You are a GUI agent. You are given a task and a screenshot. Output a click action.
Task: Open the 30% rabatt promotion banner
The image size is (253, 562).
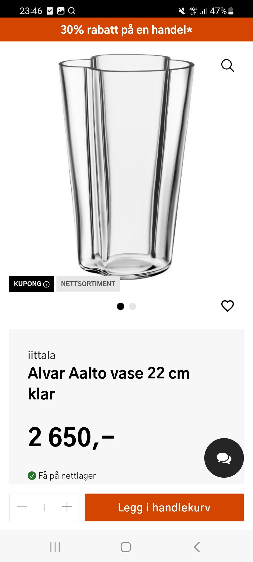(126, 30)
